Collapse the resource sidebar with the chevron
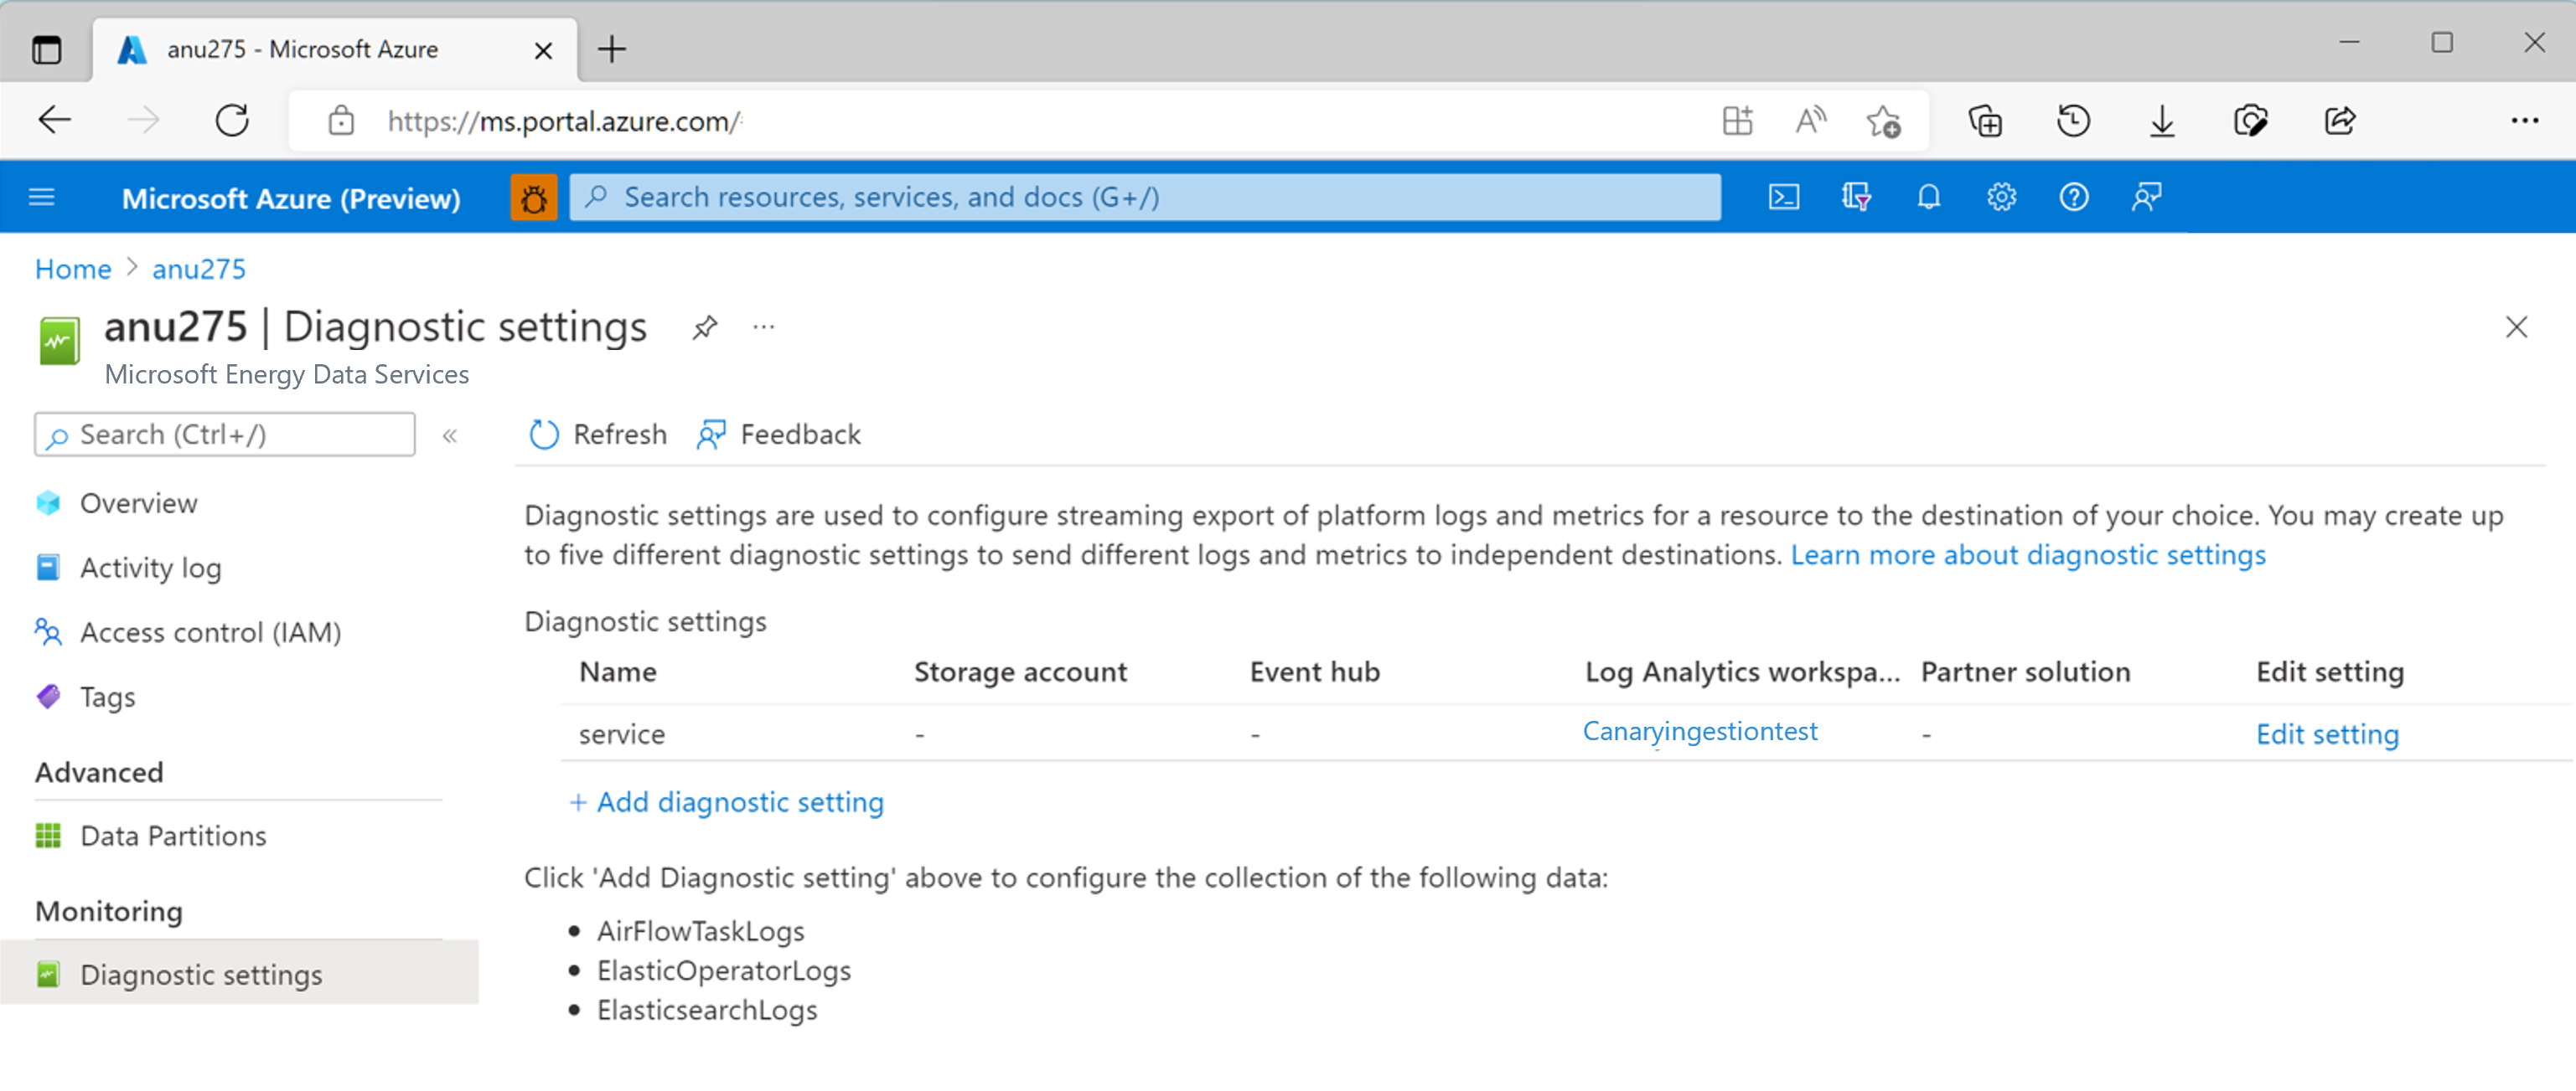2576x1091 pixels. [x=451, y=435]
